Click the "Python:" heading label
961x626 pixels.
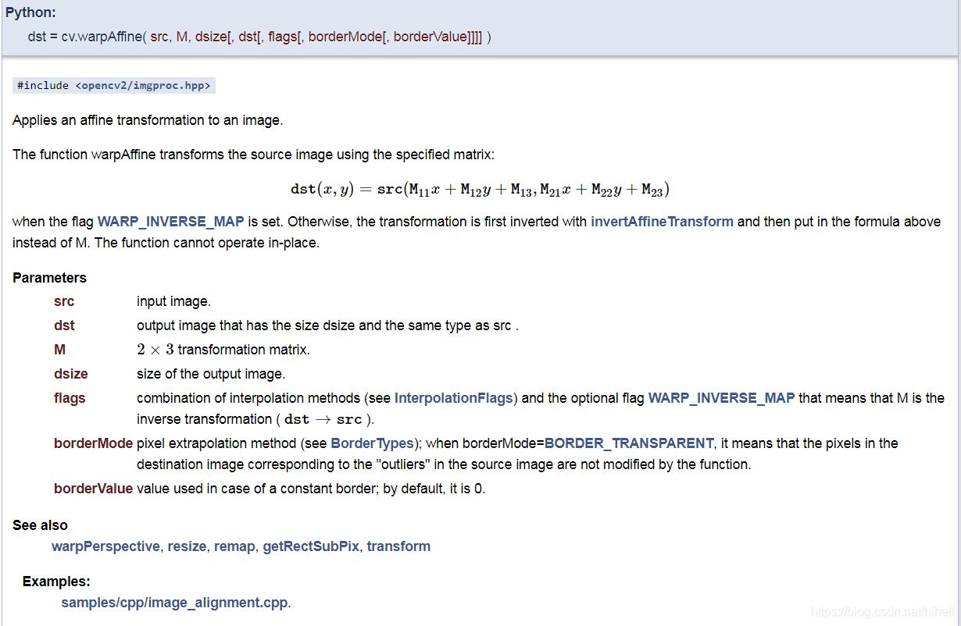coord(30,14)
